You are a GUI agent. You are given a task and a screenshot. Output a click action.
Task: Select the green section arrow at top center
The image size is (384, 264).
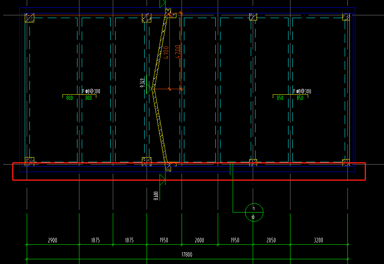click(163, 4)
